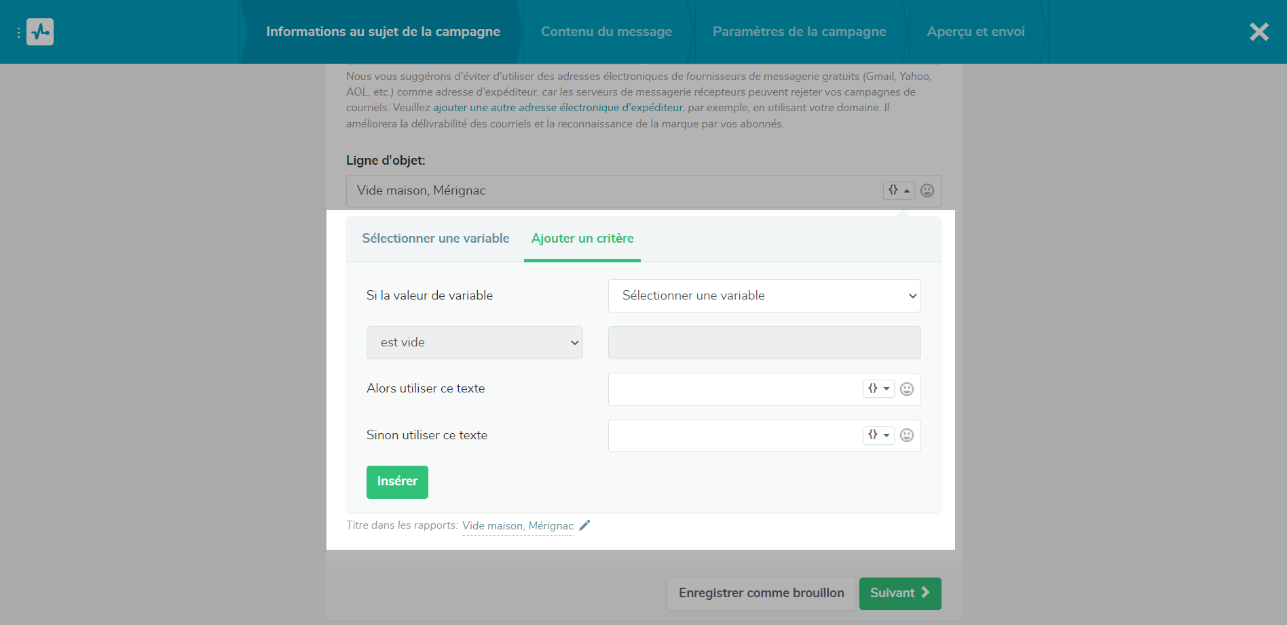Open emoji picker for 'Alors utiliser ce texte'

point(908,388)
